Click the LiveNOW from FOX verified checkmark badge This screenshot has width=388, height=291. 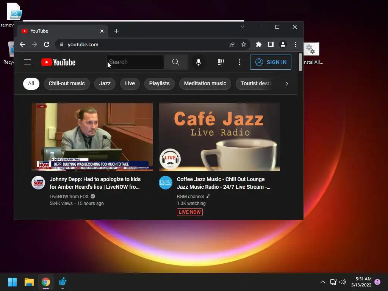93,197
